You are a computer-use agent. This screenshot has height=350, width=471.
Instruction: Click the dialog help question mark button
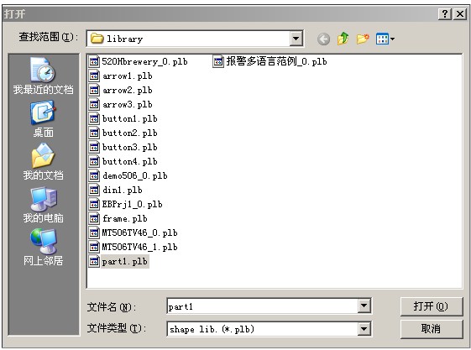click(445, 13)
